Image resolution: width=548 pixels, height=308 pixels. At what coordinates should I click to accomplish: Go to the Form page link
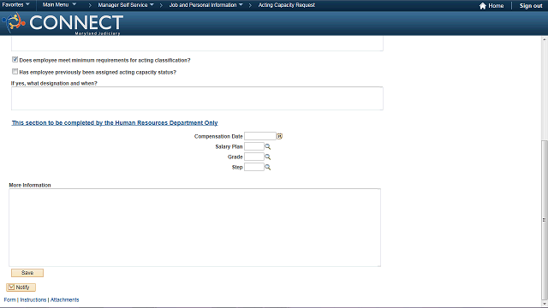point(9,299)
